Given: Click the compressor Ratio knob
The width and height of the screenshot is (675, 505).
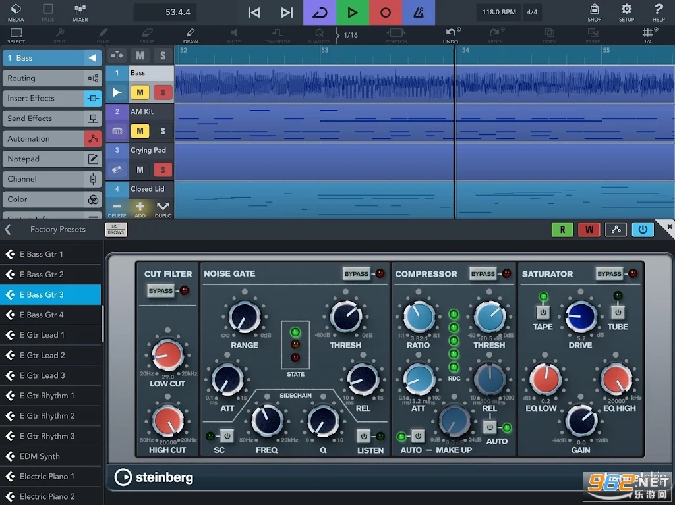Looking at the screenshot, I should point(419,317).
